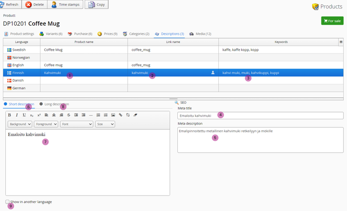Insert an image into the description
Viewport: 347px width, 211px height.
click(x=113, y=115)
